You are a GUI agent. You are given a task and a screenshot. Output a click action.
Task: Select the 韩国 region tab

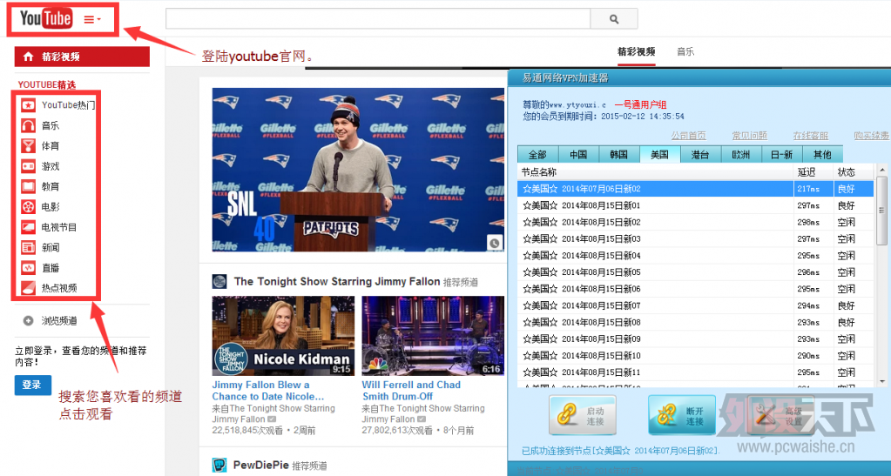[619, 155]
